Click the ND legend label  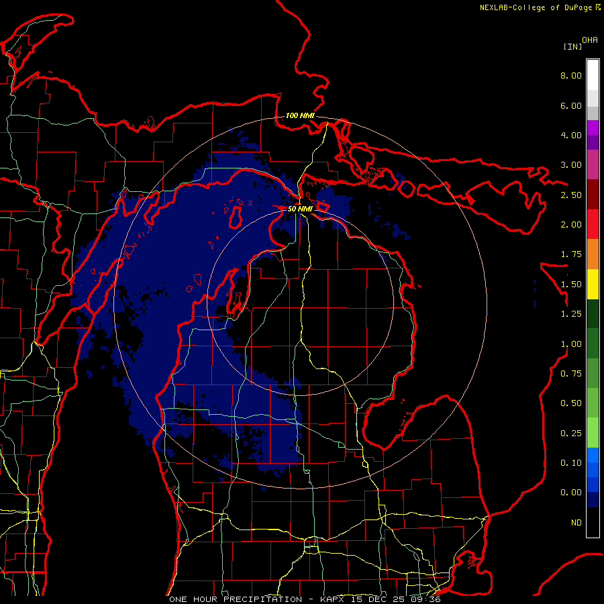coord(576,523)
